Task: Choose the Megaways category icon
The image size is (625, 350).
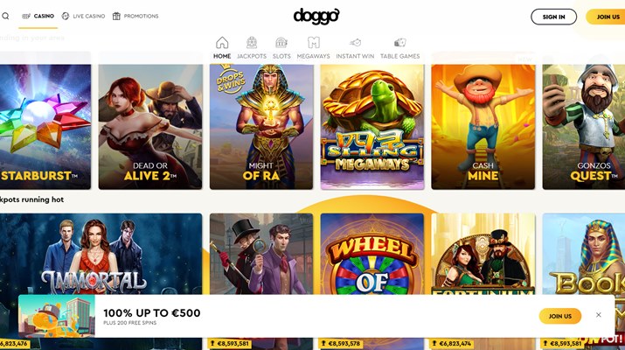Action: coord(314,43)
